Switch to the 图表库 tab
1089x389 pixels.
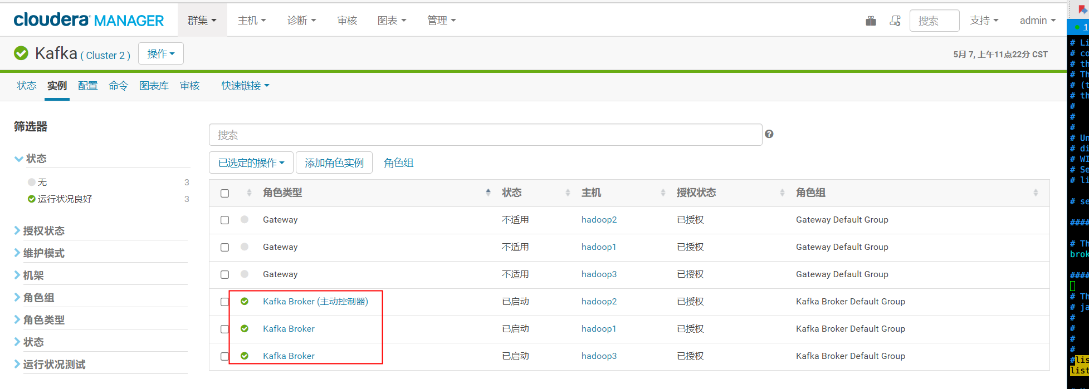tap(154, 85)
